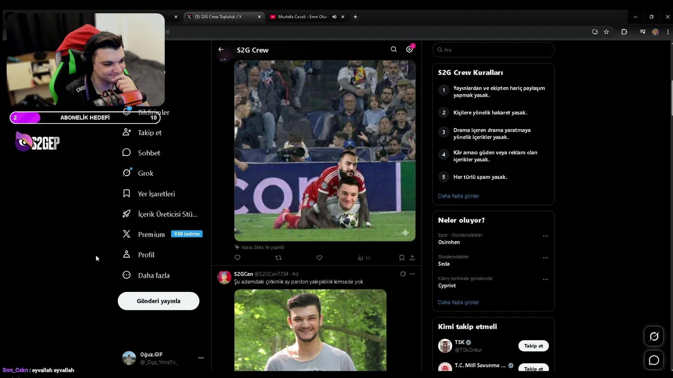This screenshot has width=673, height=378.
Task: Select rule 1 about Yayınlardan ve ekipten
Action: click(x=493, y=92)
